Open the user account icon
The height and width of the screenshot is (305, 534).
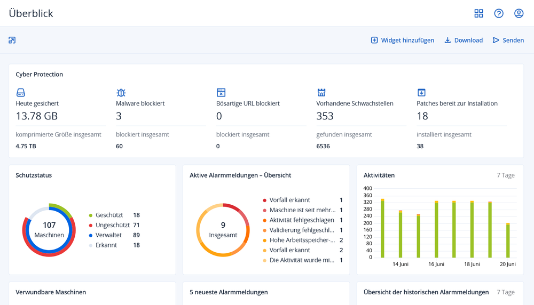pyautogui.click(x=519, y=13)
